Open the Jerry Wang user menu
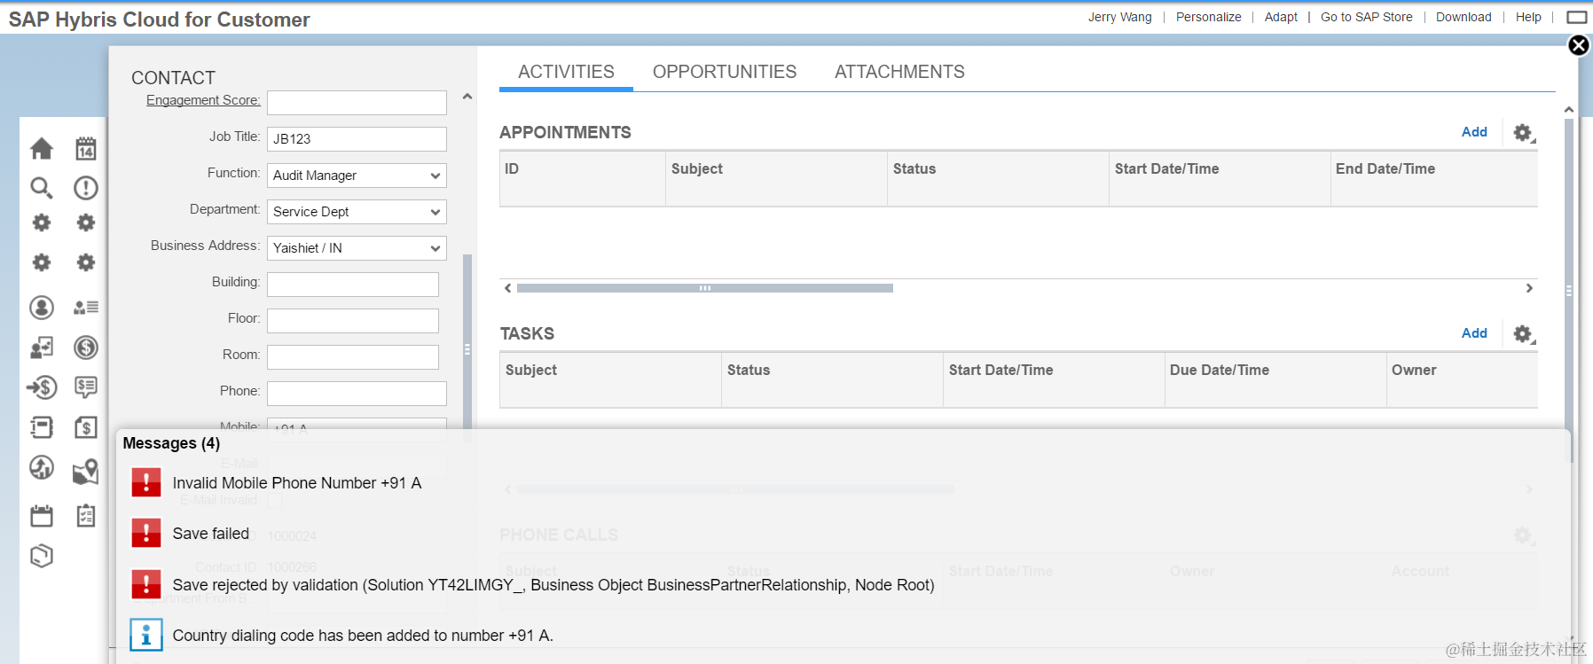 1119,17
